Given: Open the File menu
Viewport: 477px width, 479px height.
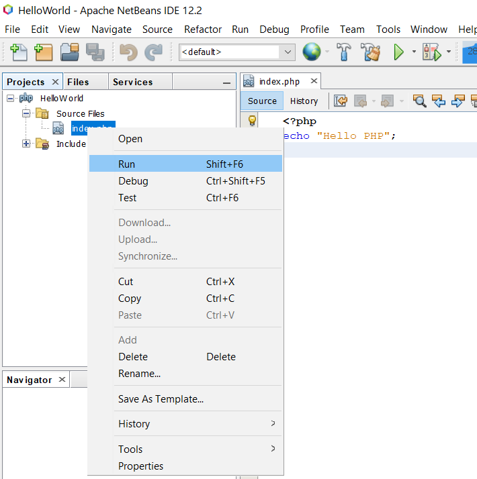Looking at the screenshot, I should 12,30.
